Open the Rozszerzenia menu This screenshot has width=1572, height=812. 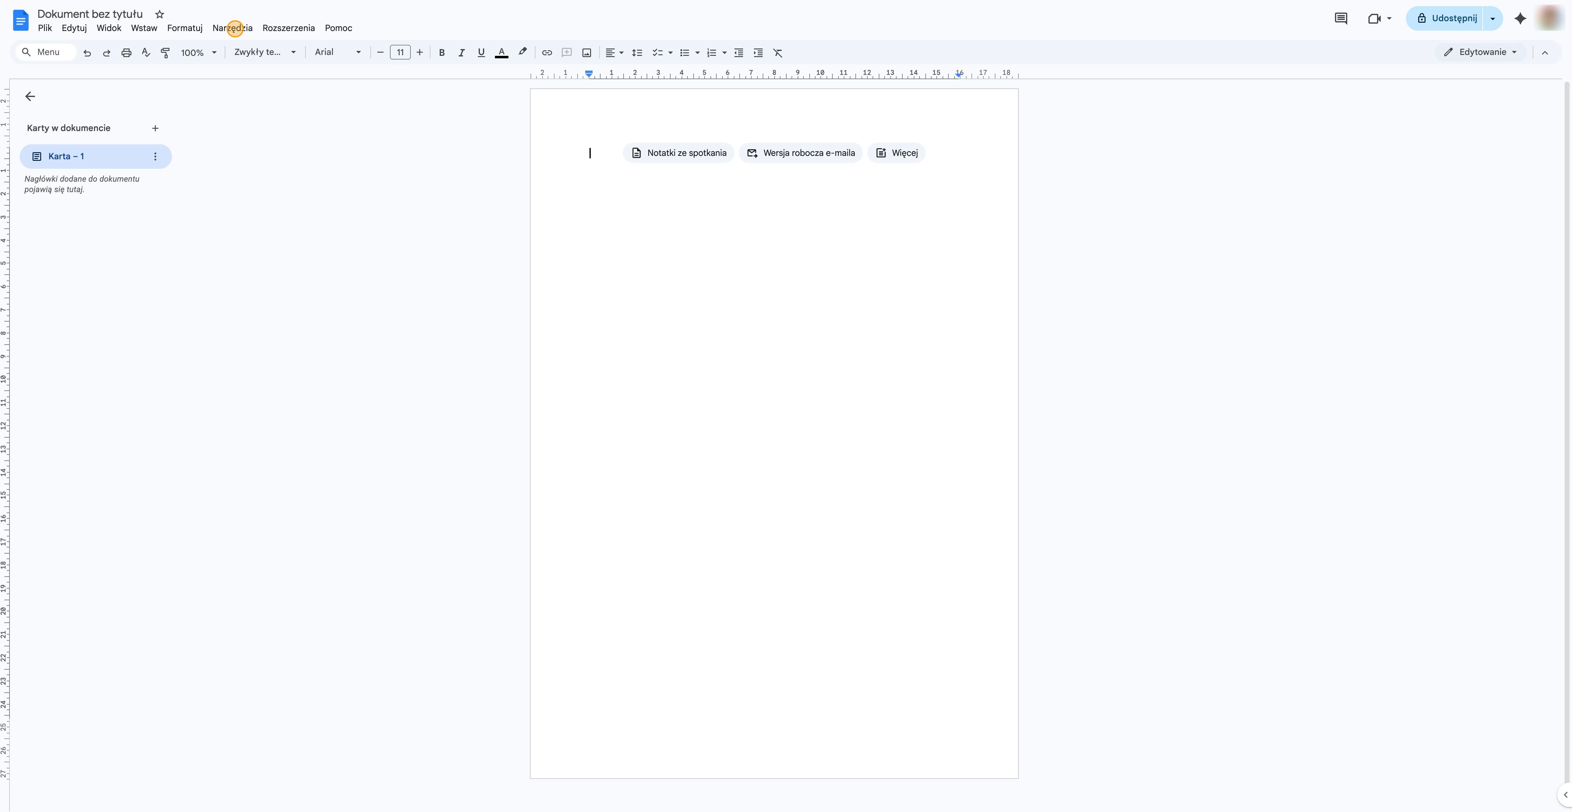click(289, 28)
